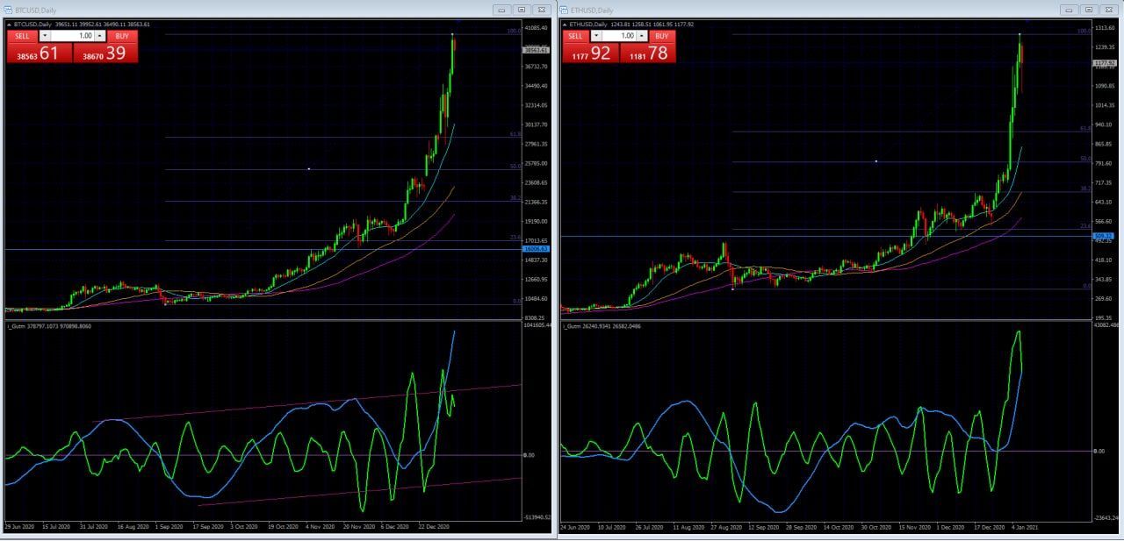Collapse one-click trading panel on ETHUSD chart

[x=565, y=25]
